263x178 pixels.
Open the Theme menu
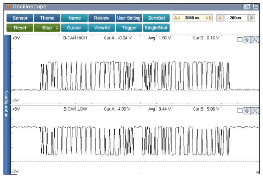point(47,18)
